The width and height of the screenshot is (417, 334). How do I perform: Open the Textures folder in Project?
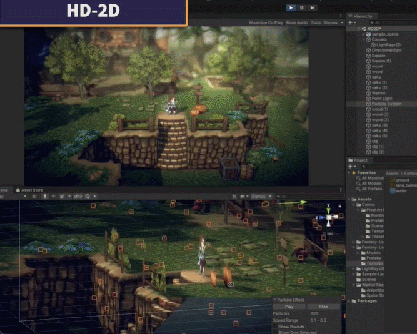click(375, 263)
